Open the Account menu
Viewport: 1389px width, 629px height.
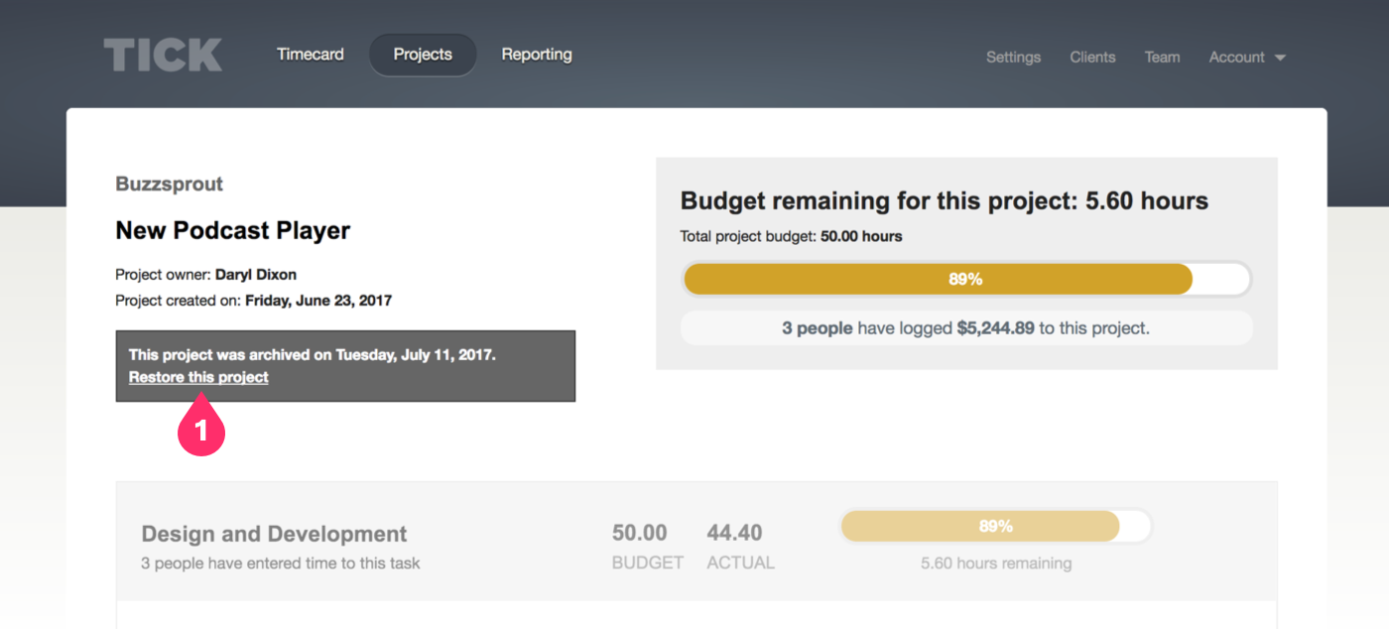pos(1237,57)
